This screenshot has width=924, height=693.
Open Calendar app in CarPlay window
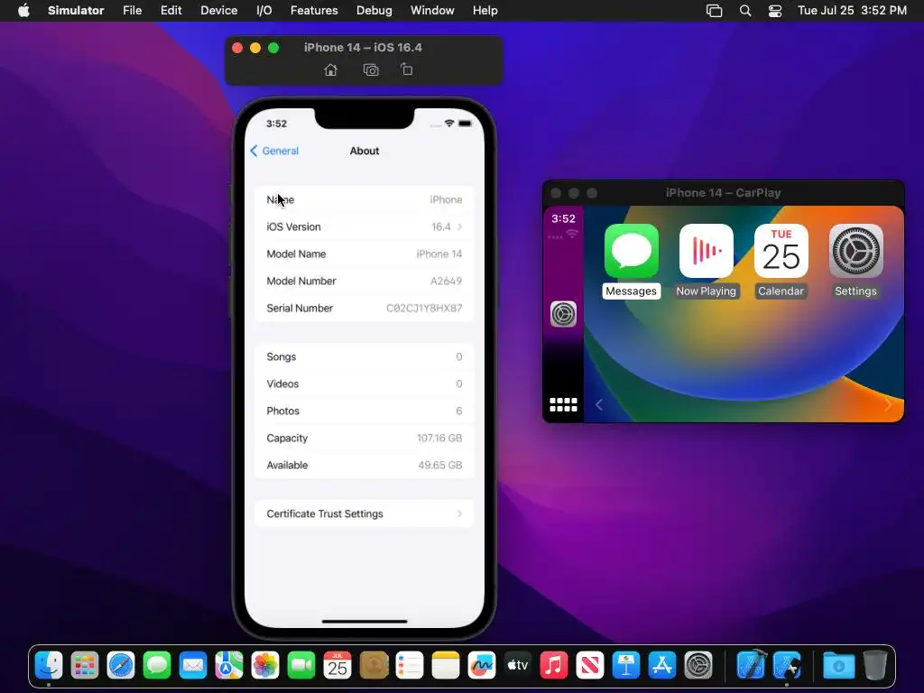tap(781, 251)
